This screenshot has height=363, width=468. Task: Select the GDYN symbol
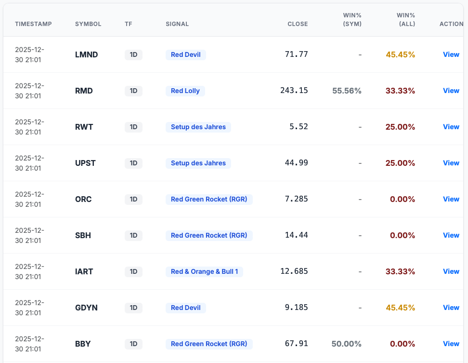[86, 308]
